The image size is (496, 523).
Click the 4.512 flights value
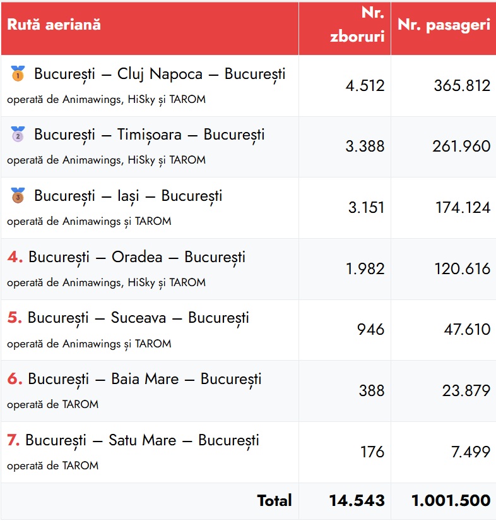[x=365, y=86]
